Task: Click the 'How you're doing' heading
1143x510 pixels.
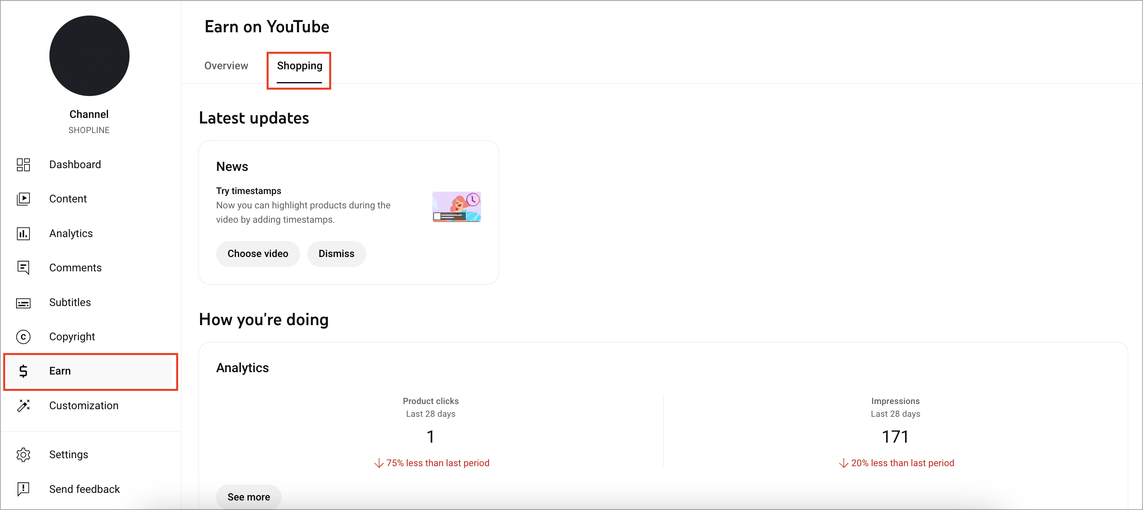Action: (x=263, y=320)
